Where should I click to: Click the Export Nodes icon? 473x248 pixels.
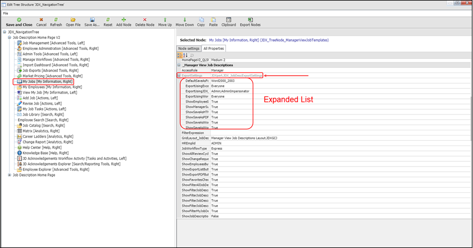coord(250,19)
